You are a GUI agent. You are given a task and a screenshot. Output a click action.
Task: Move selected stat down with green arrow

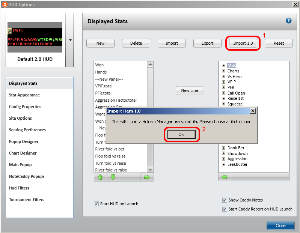(x=113, y=177)
